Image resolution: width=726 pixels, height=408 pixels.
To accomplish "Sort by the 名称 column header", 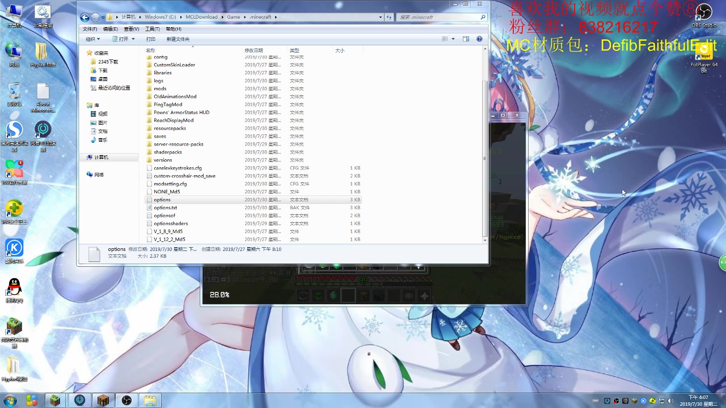I will [150, 50].
